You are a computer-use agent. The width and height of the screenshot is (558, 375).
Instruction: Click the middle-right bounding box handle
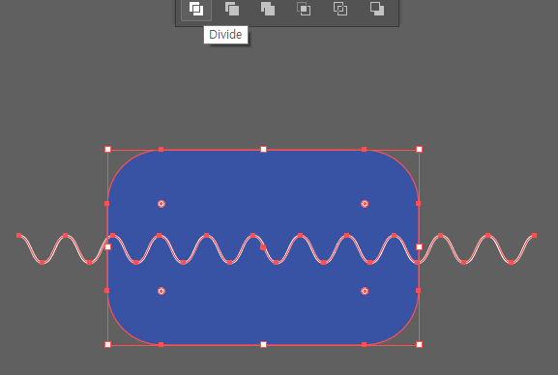pyautogui.click(x=419, y=246)
